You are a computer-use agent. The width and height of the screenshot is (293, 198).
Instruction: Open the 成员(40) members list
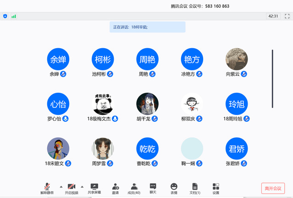coord(134,187)
